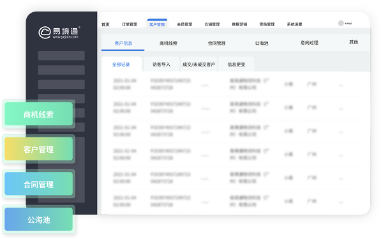Switch to the 公海池 sub-navigation tab

click(262, 43)
